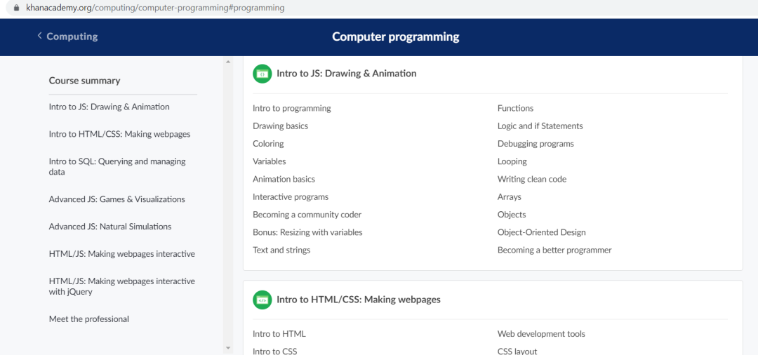Open Meet the professional in sidebar
This screenshot has width=758, height=355.
coord(89,319)
